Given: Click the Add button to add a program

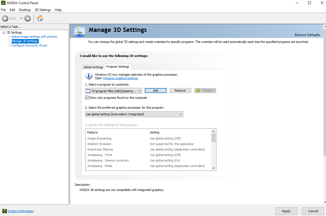Looking at the screenshot, I should 156,90.
